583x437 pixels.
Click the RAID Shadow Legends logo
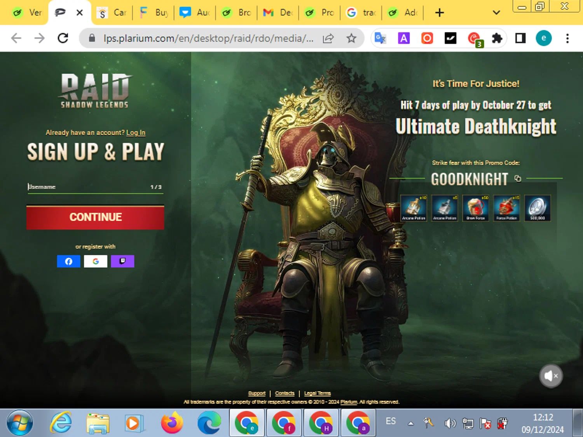(95, 91)
